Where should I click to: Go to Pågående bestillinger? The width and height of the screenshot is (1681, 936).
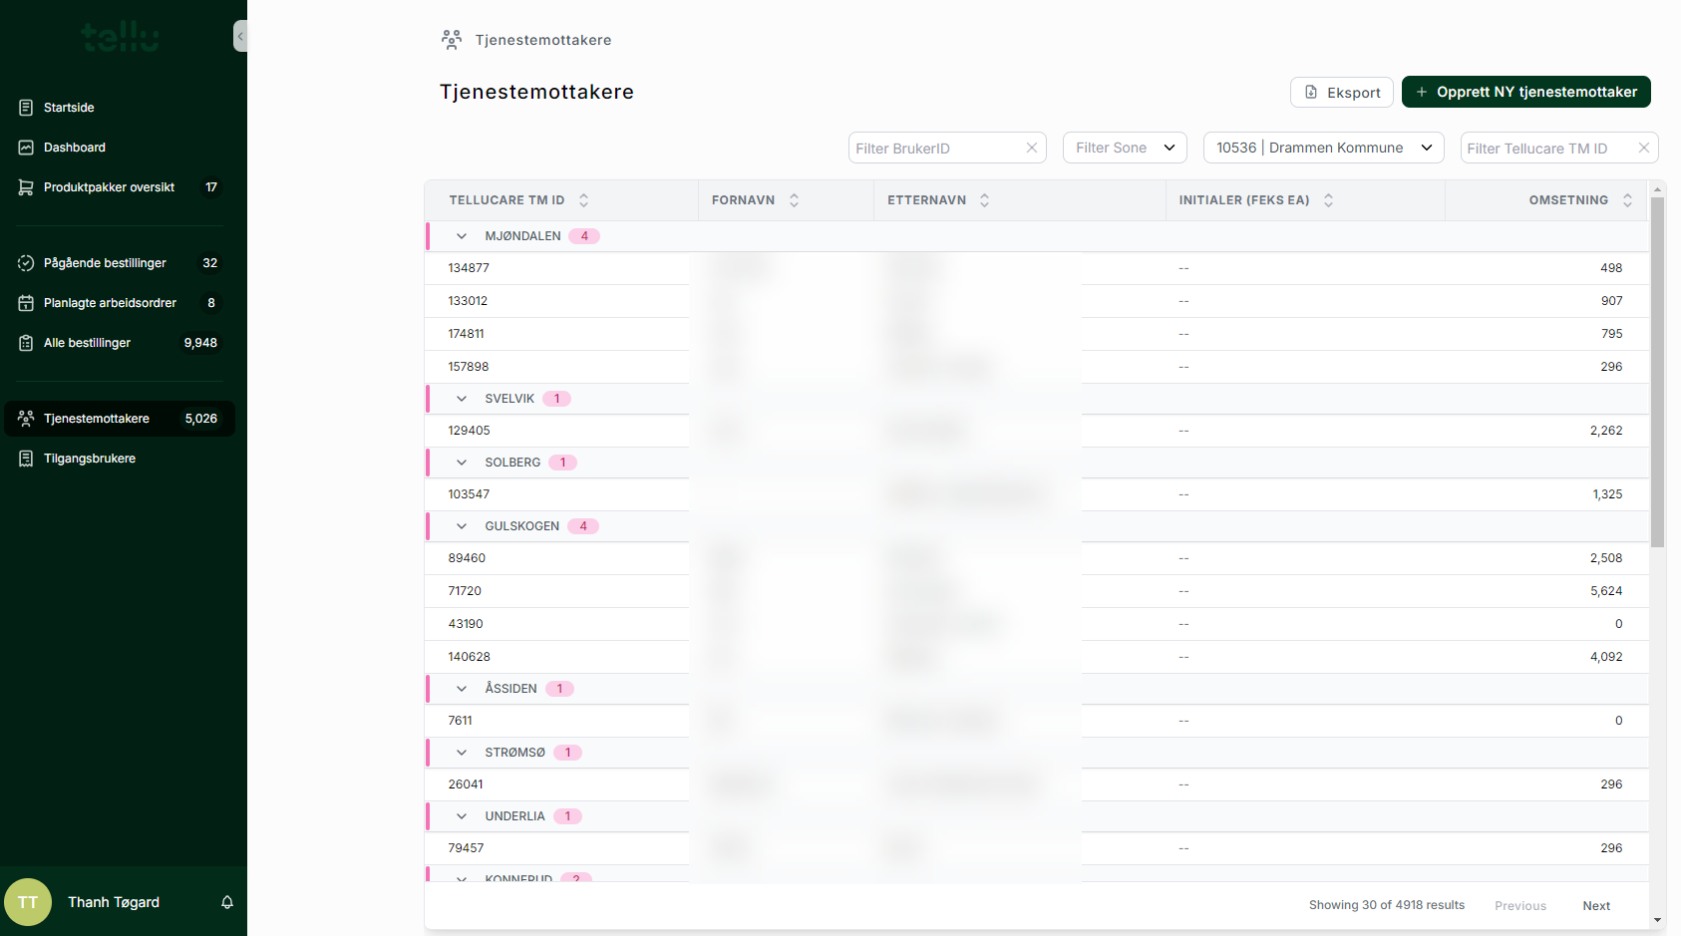pos(105,263)
